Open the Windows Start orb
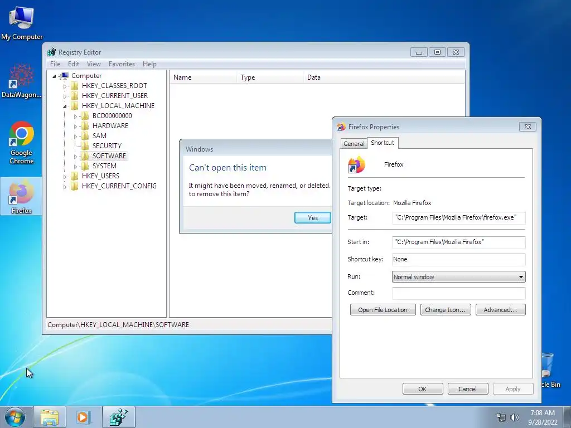 click(x=14, y=417)
